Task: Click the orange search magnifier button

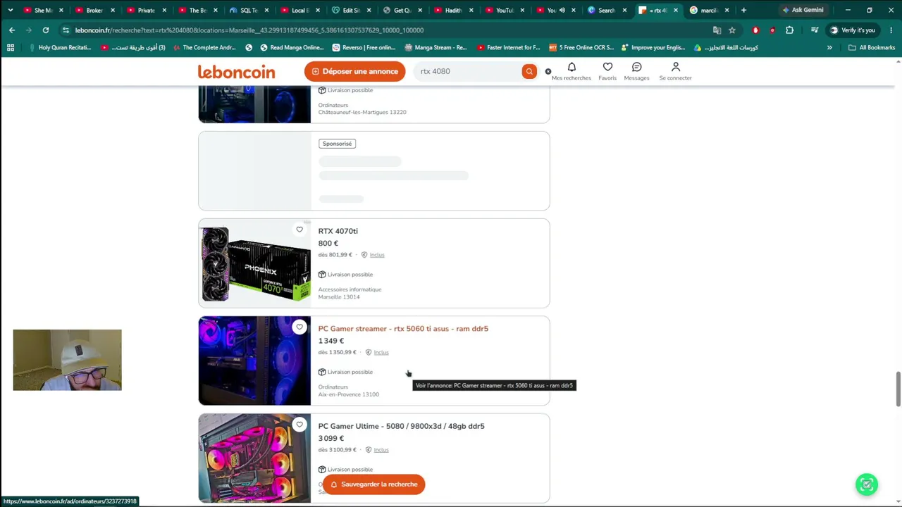Action: coord(529,71)
